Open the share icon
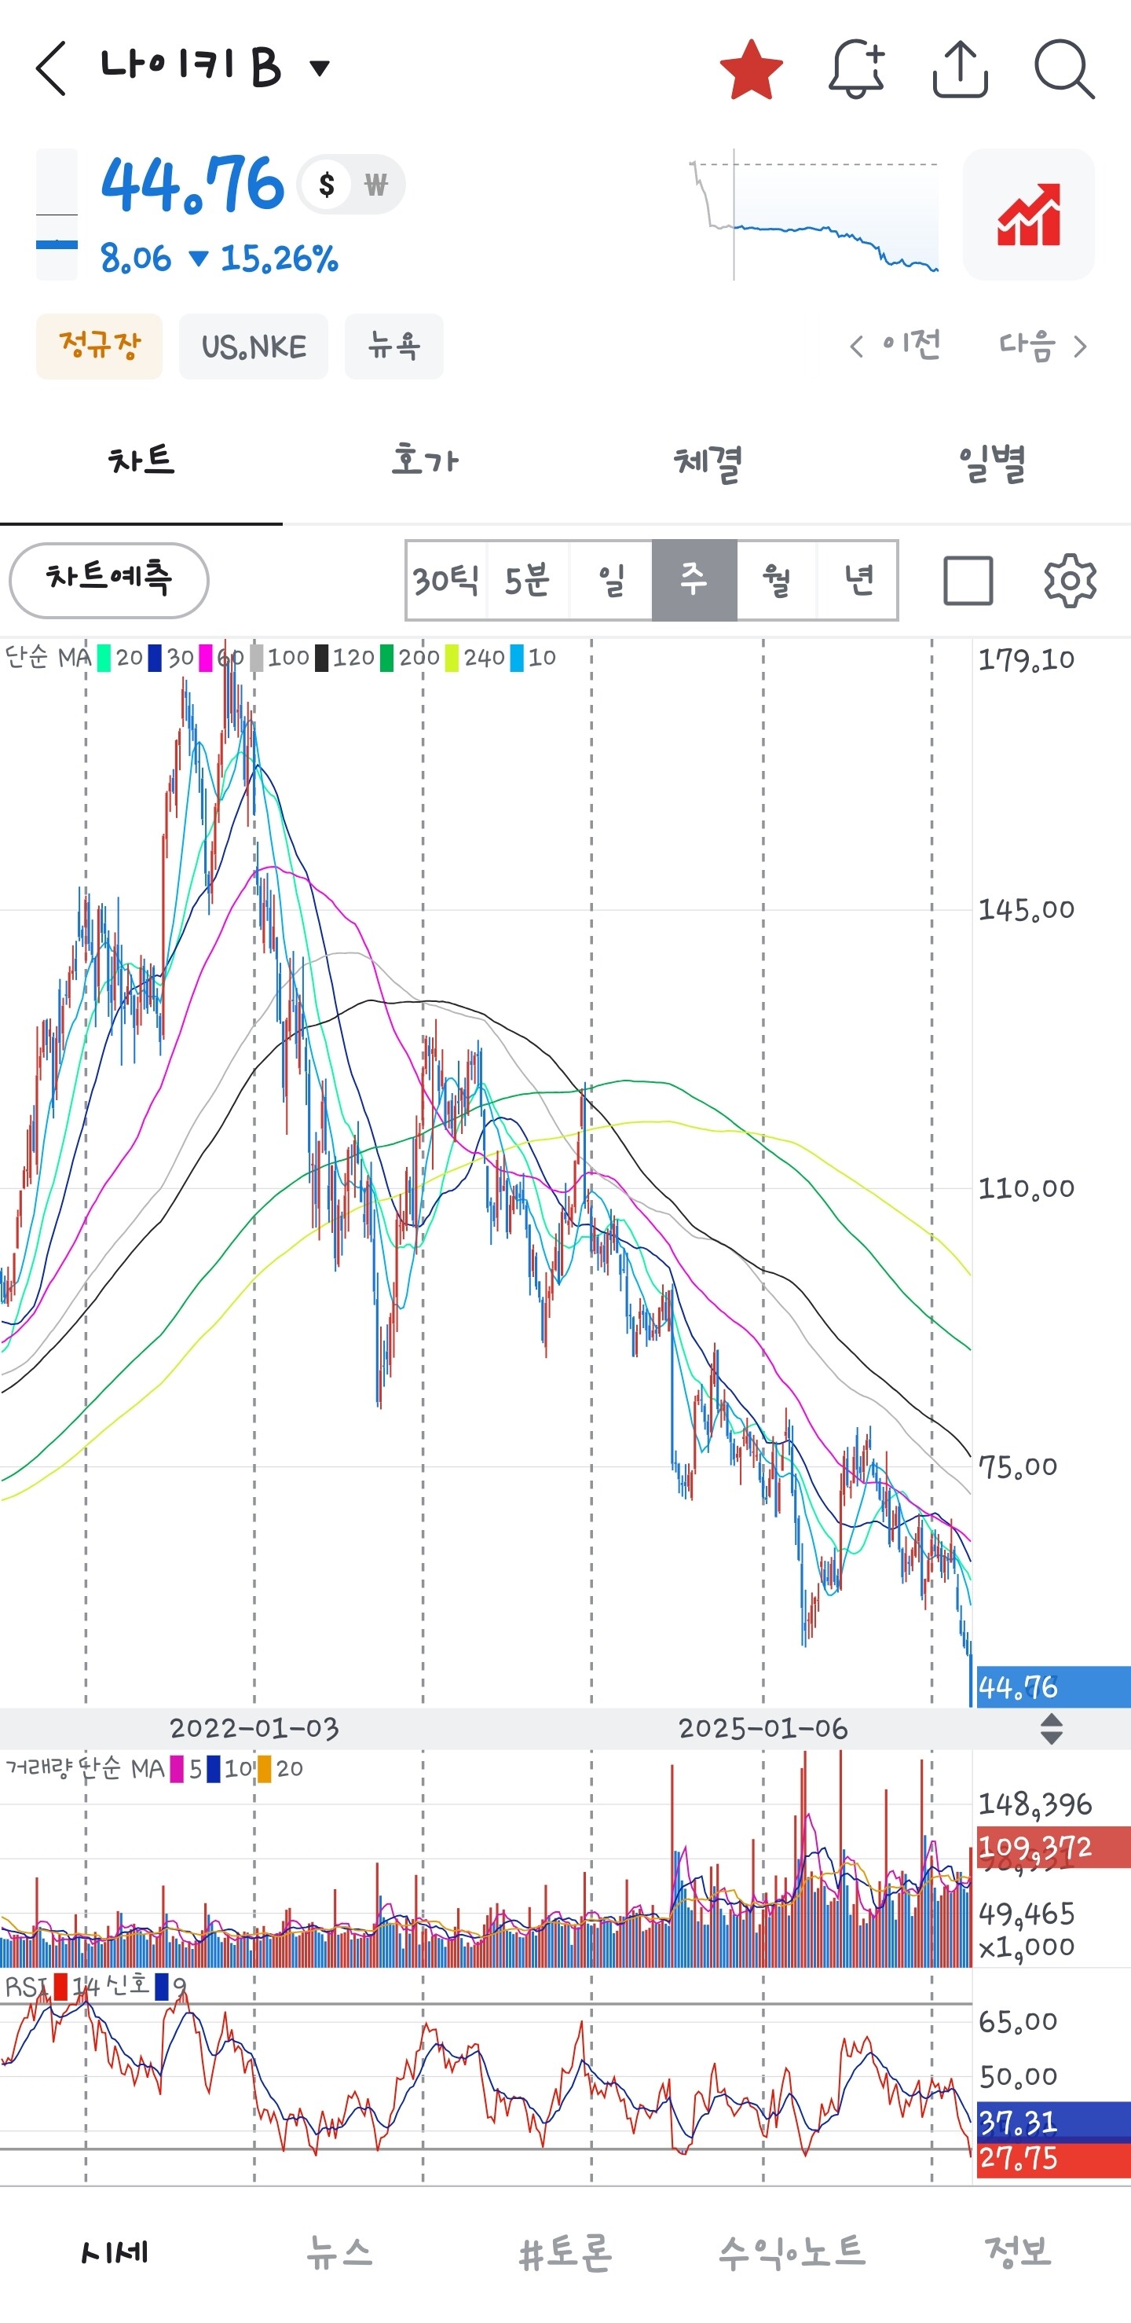 960,68
